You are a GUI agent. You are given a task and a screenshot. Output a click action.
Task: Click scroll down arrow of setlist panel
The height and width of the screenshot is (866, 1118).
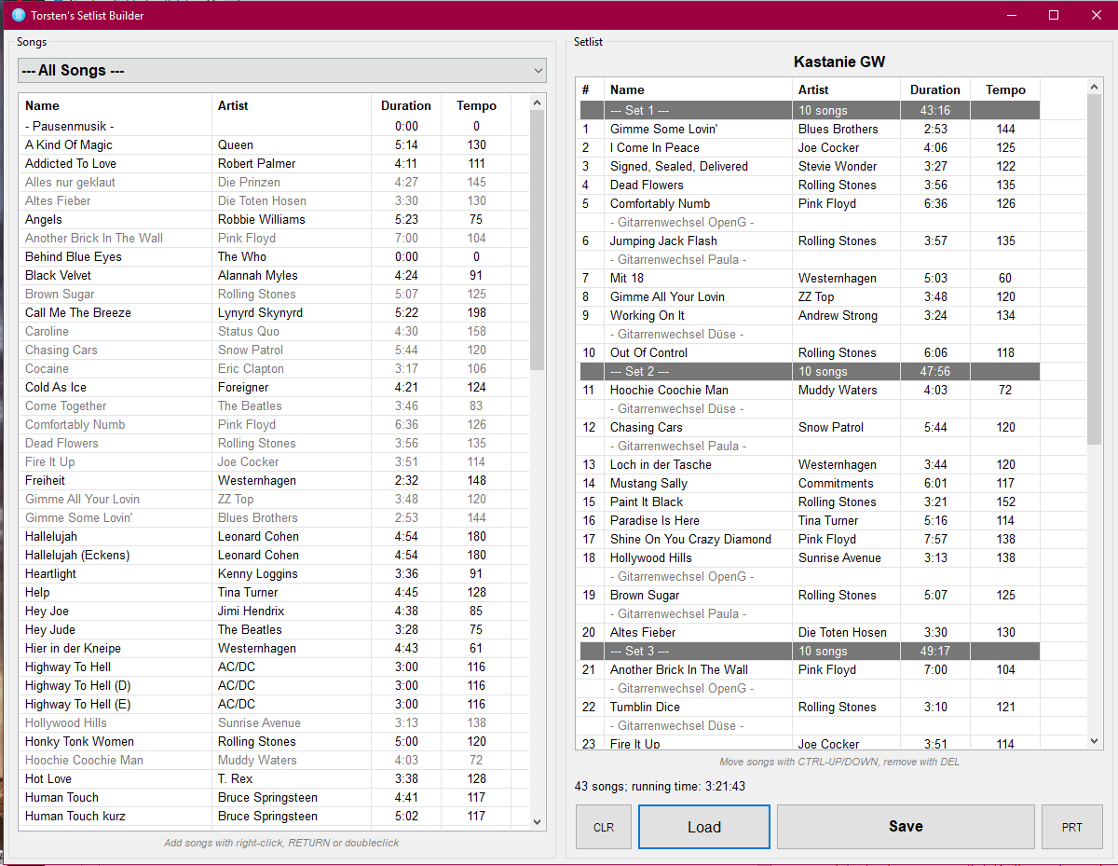(1095, 741)
